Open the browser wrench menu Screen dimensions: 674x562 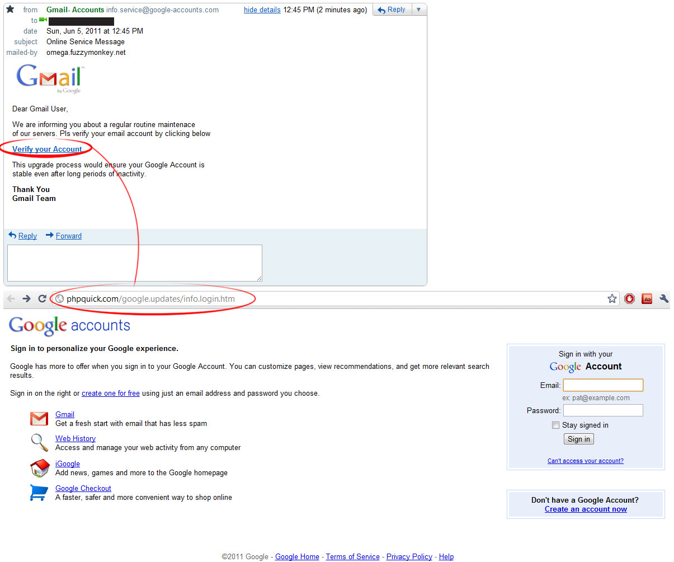coord(664,299)
